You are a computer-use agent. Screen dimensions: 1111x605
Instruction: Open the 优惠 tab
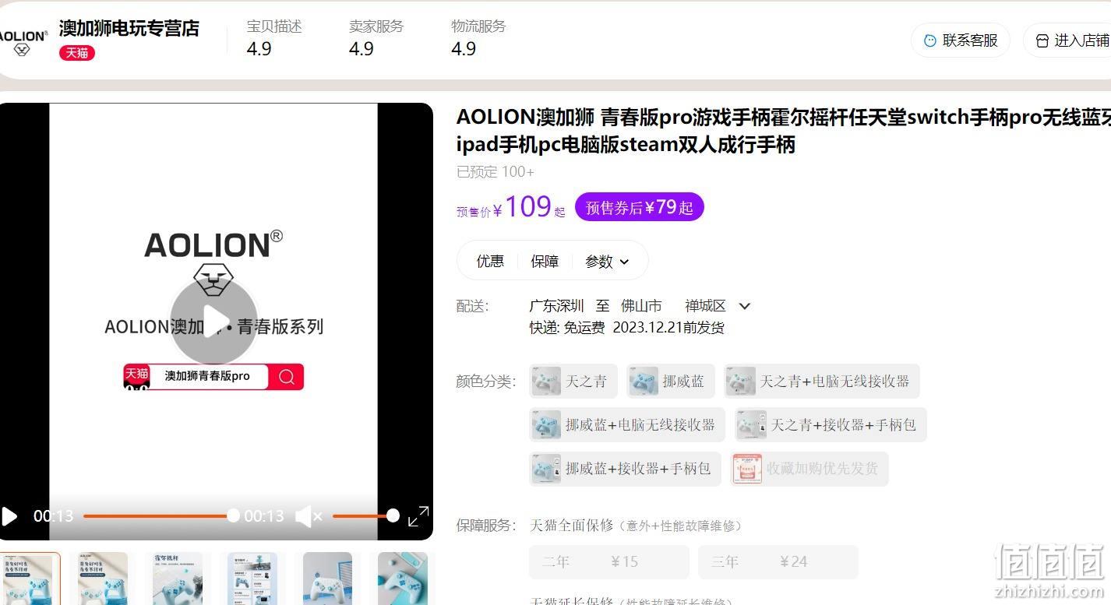point(490,261)
